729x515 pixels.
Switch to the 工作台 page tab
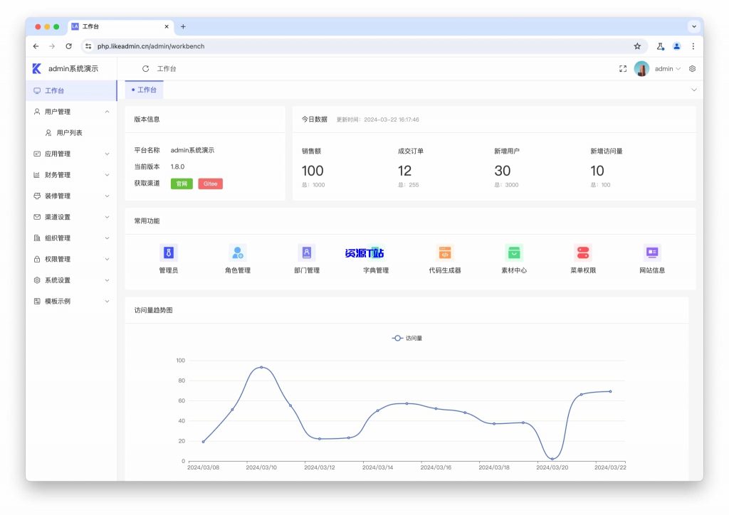pyautogui.click(x=145, y=90)
